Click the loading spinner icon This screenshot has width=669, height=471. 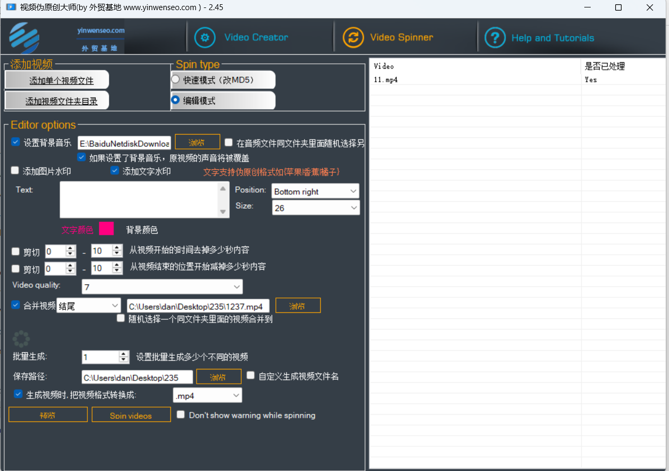click(21, 339)
